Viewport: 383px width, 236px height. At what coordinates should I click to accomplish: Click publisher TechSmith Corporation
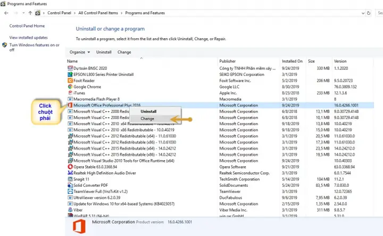(239, 179)
